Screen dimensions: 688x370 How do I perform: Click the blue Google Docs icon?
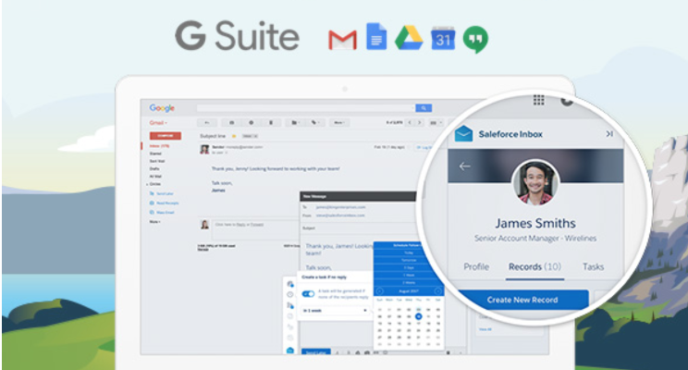click(x=376, y=36)
